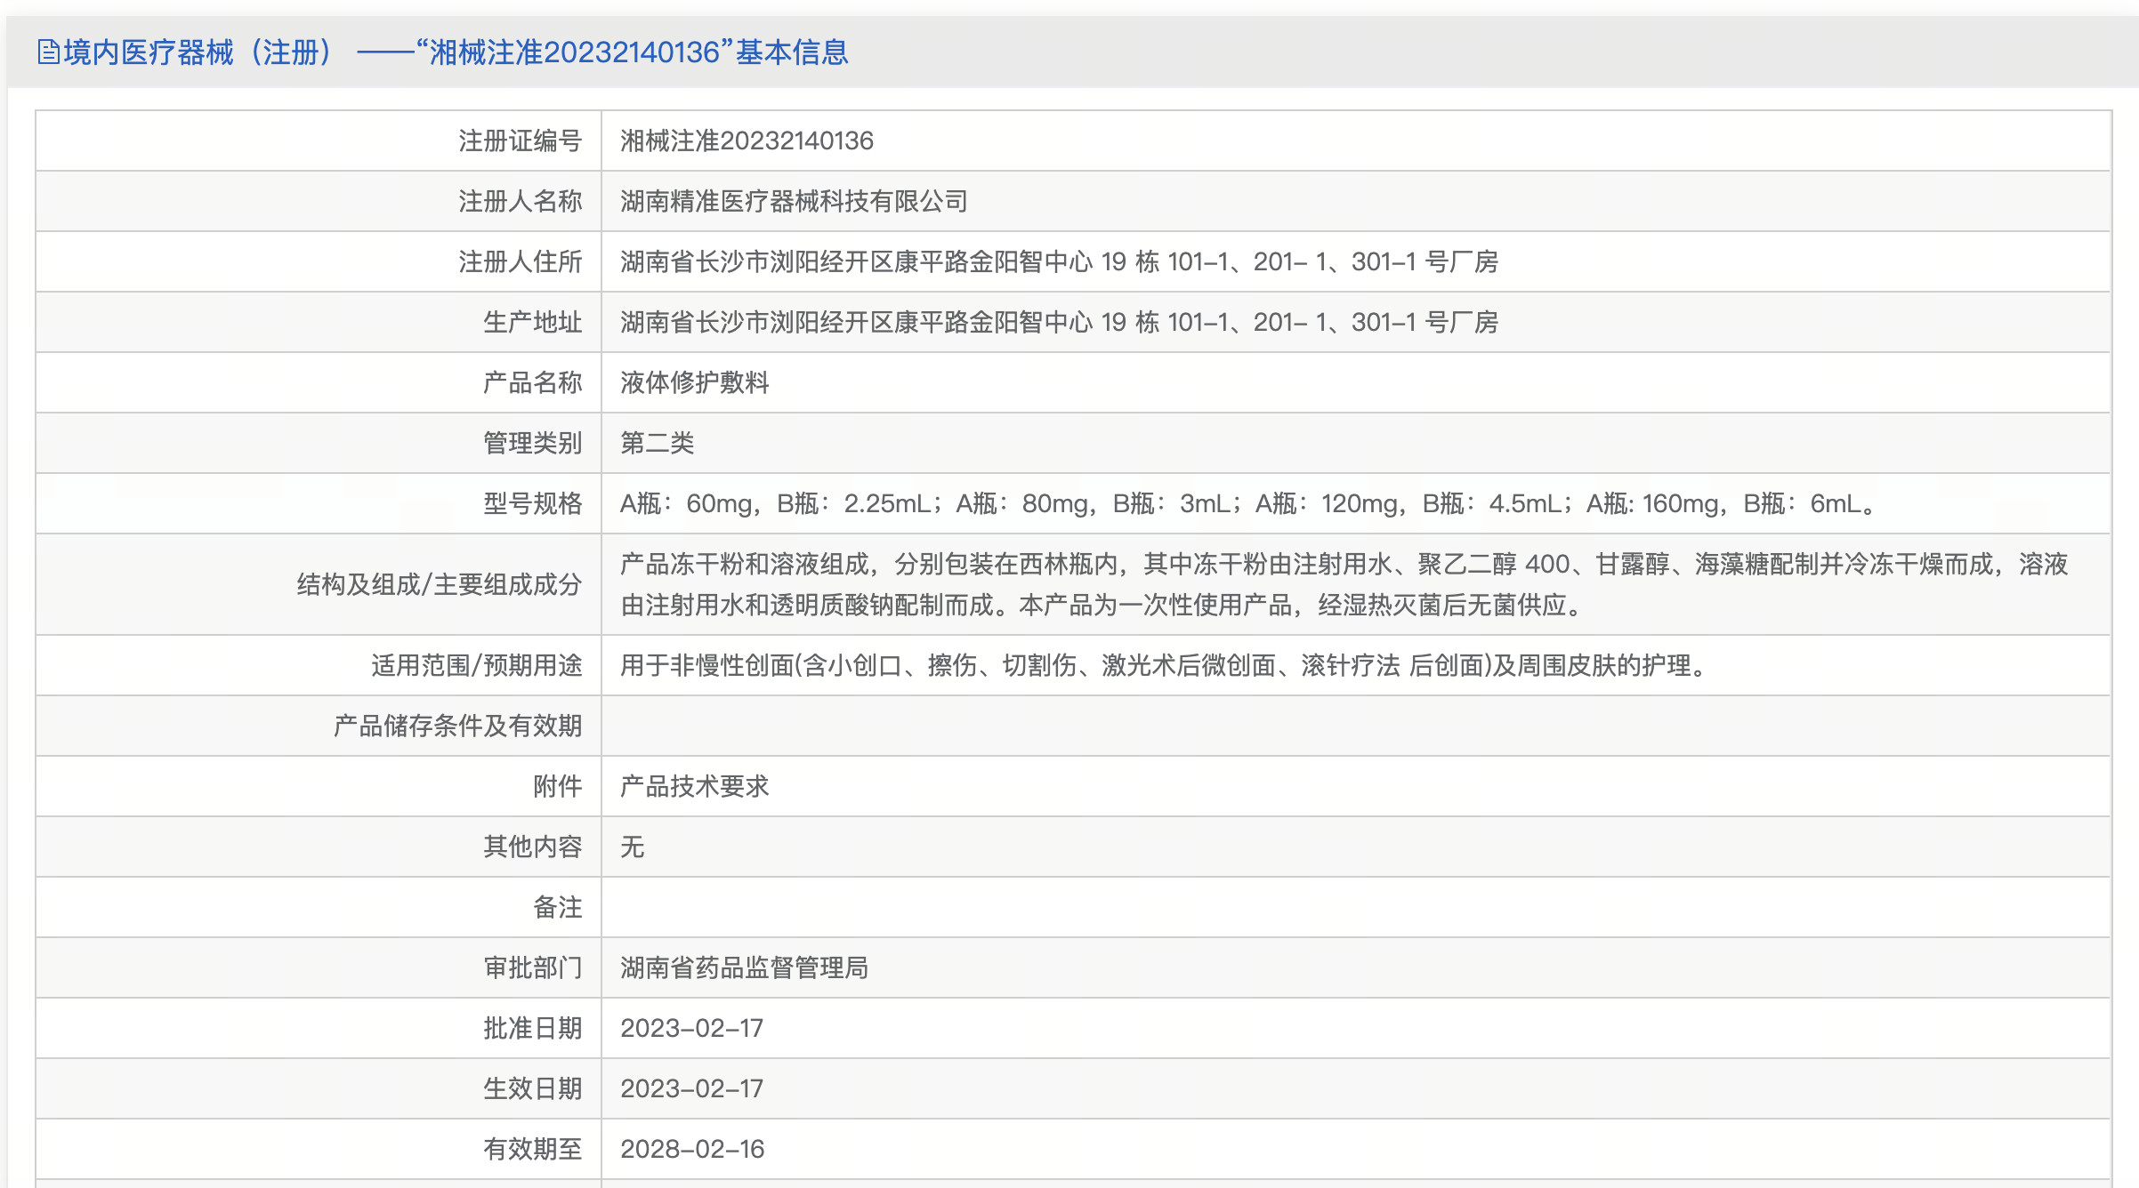Click the 产品名称 label
This screenshot has height=1188, width=2139.
(532, 382)
